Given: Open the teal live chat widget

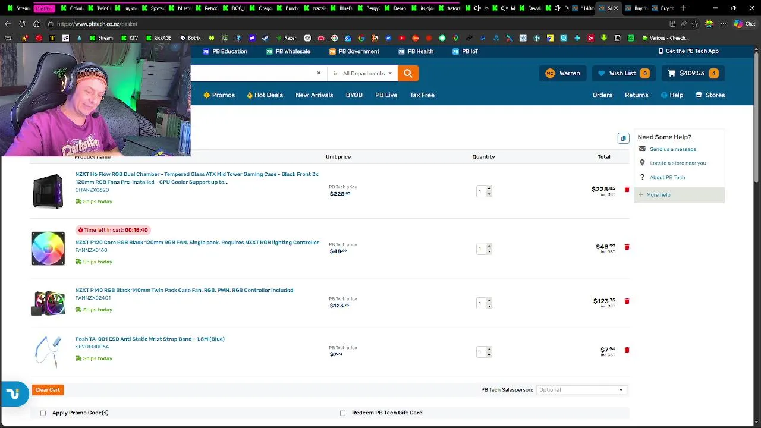Looking at the screenshot, I should (x=14, y=394).
